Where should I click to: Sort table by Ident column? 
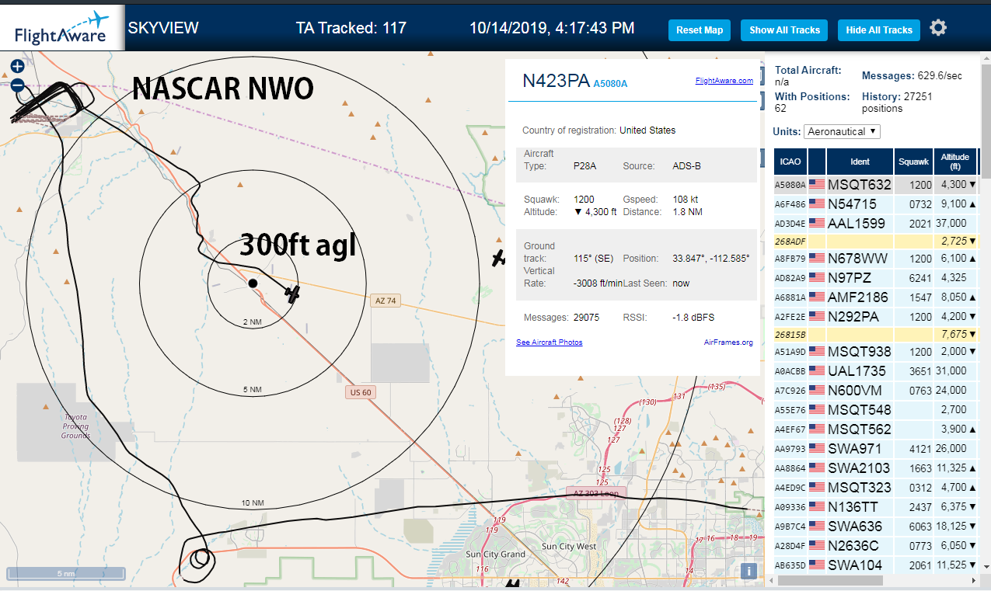860,162
